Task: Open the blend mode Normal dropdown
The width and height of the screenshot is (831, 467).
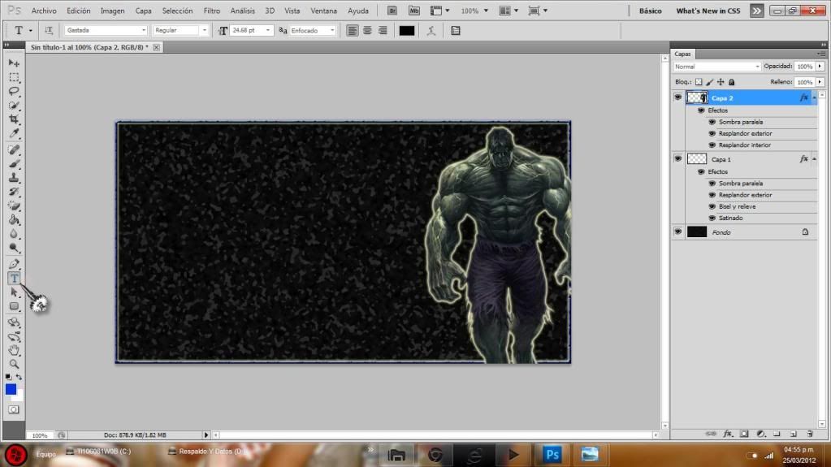Action: [717, 67]
